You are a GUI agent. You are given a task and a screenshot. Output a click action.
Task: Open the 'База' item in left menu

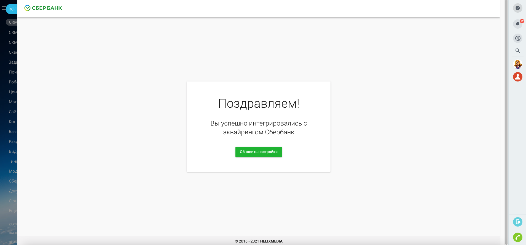(x=13, y=132)
